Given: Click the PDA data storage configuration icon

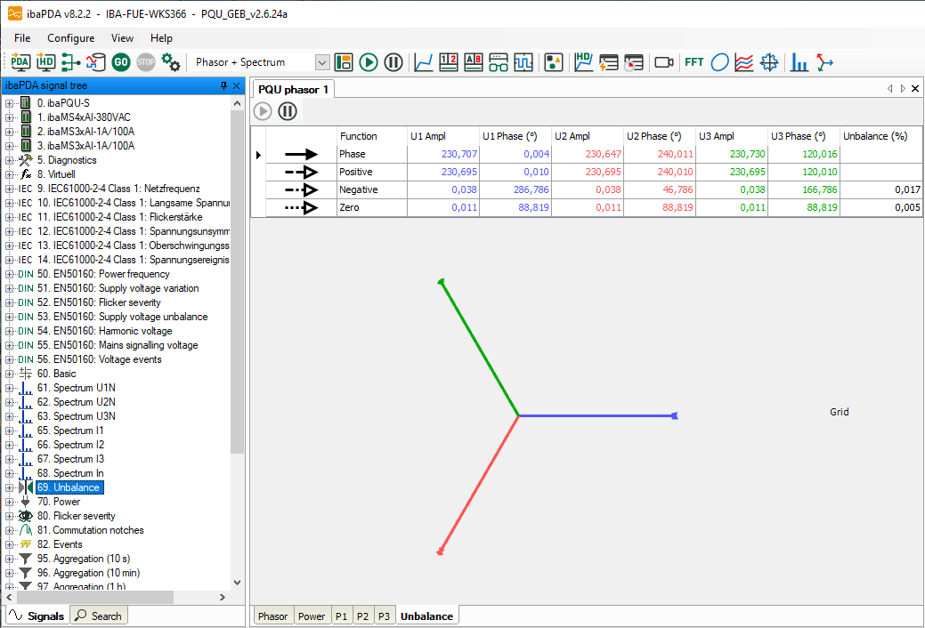Looking at the screenshot, I should click(20, 62).
